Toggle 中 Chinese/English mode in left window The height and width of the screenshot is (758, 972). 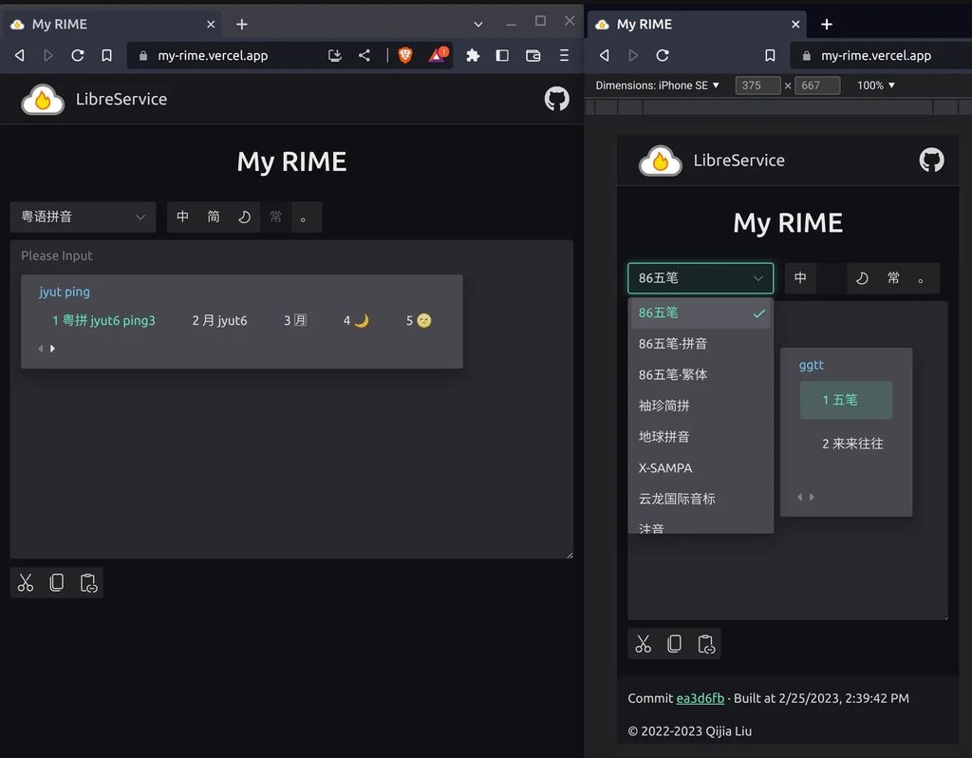(x=183, y=217)
